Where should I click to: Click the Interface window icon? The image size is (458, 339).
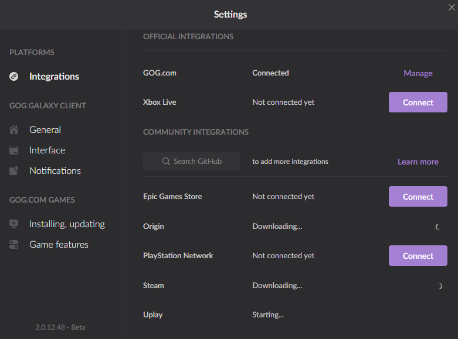pyautogui.click(x=14, y=150)
